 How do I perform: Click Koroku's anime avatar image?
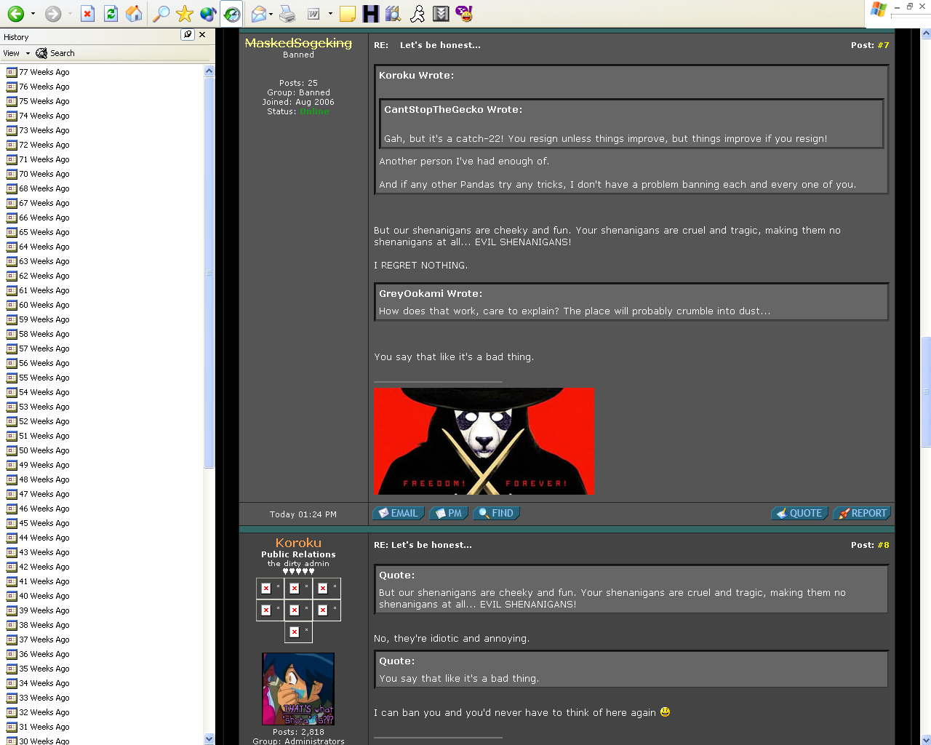pyautogui.click(x=298, y=689)
